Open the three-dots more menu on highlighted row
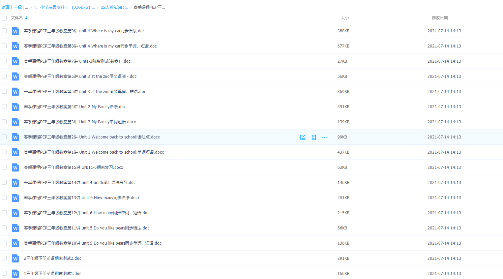 325,137
